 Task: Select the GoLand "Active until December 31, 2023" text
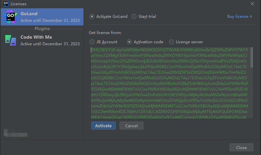[x=50, y=20]
